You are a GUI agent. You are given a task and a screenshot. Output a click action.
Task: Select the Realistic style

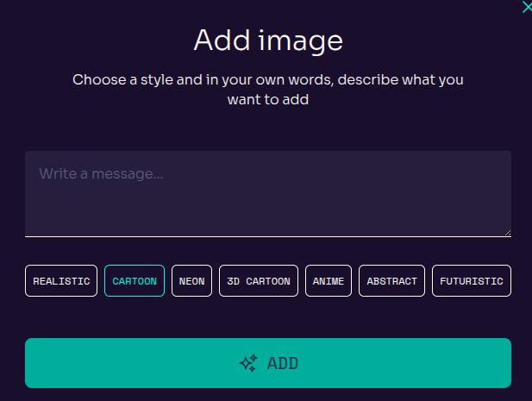[61, 281]
